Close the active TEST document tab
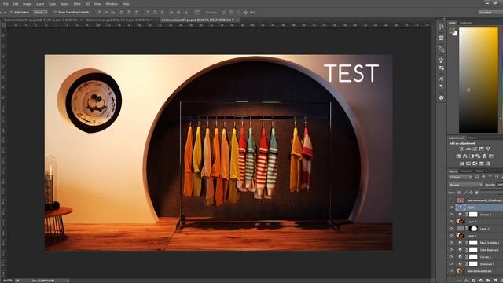 tap(237, 20)
